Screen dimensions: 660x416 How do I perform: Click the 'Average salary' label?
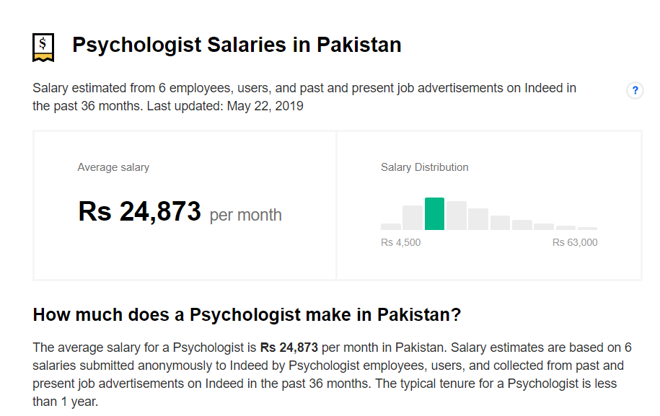coord(113,167)
